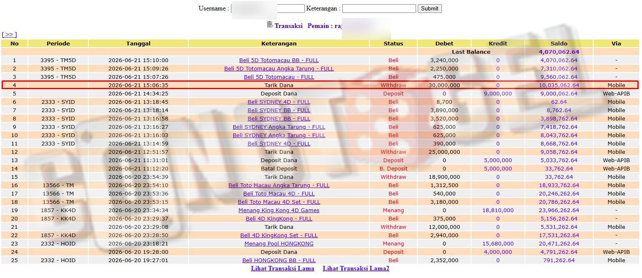The image size is (642, 278).
Task: Click kredit 18,810,000 in row 19
Action: pos(498,210)
